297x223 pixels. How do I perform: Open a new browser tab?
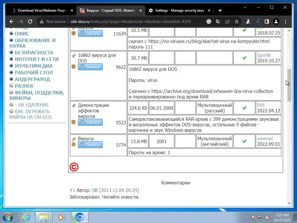(x=220, y=11)
